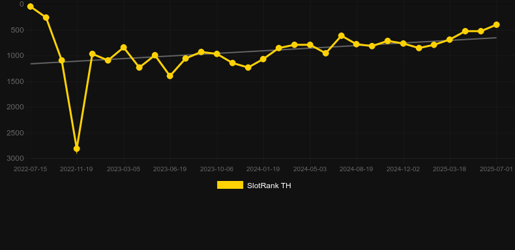515x250 pixels.
Task: Click the data point above 2023-06-19
Action: click(169, 76)
